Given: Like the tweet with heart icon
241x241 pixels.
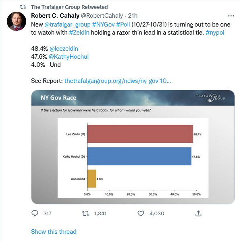Looking at the screenshot, I should click(x=141, y=214).
